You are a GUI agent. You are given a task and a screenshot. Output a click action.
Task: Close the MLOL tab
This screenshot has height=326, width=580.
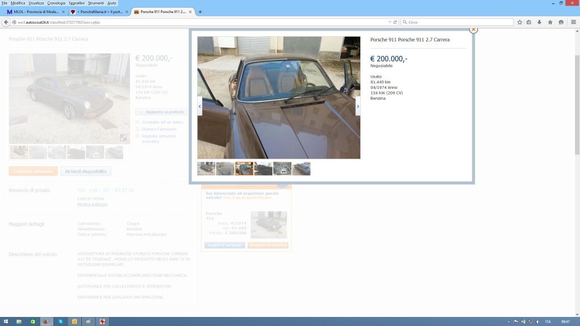click(x=63, y=12)
